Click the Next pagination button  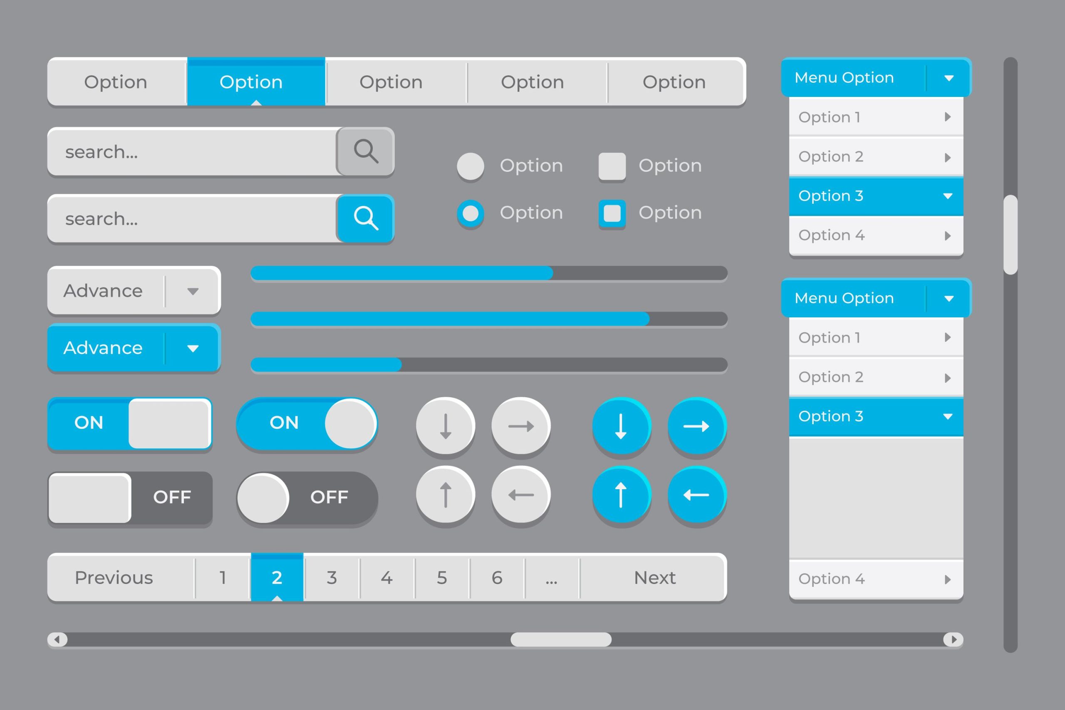pyautogui.click(x=653, y=577)
